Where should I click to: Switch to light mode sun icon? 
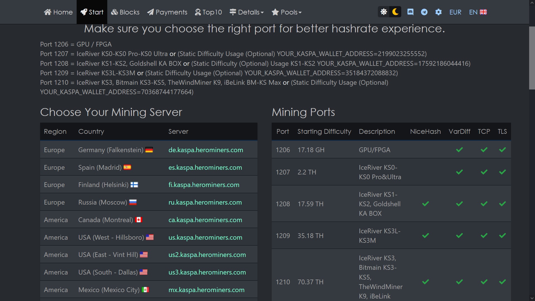click(x=384, y=12)
